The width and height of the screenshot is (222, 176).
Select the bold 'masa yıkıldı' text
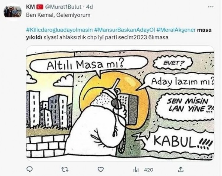[119, 34]
